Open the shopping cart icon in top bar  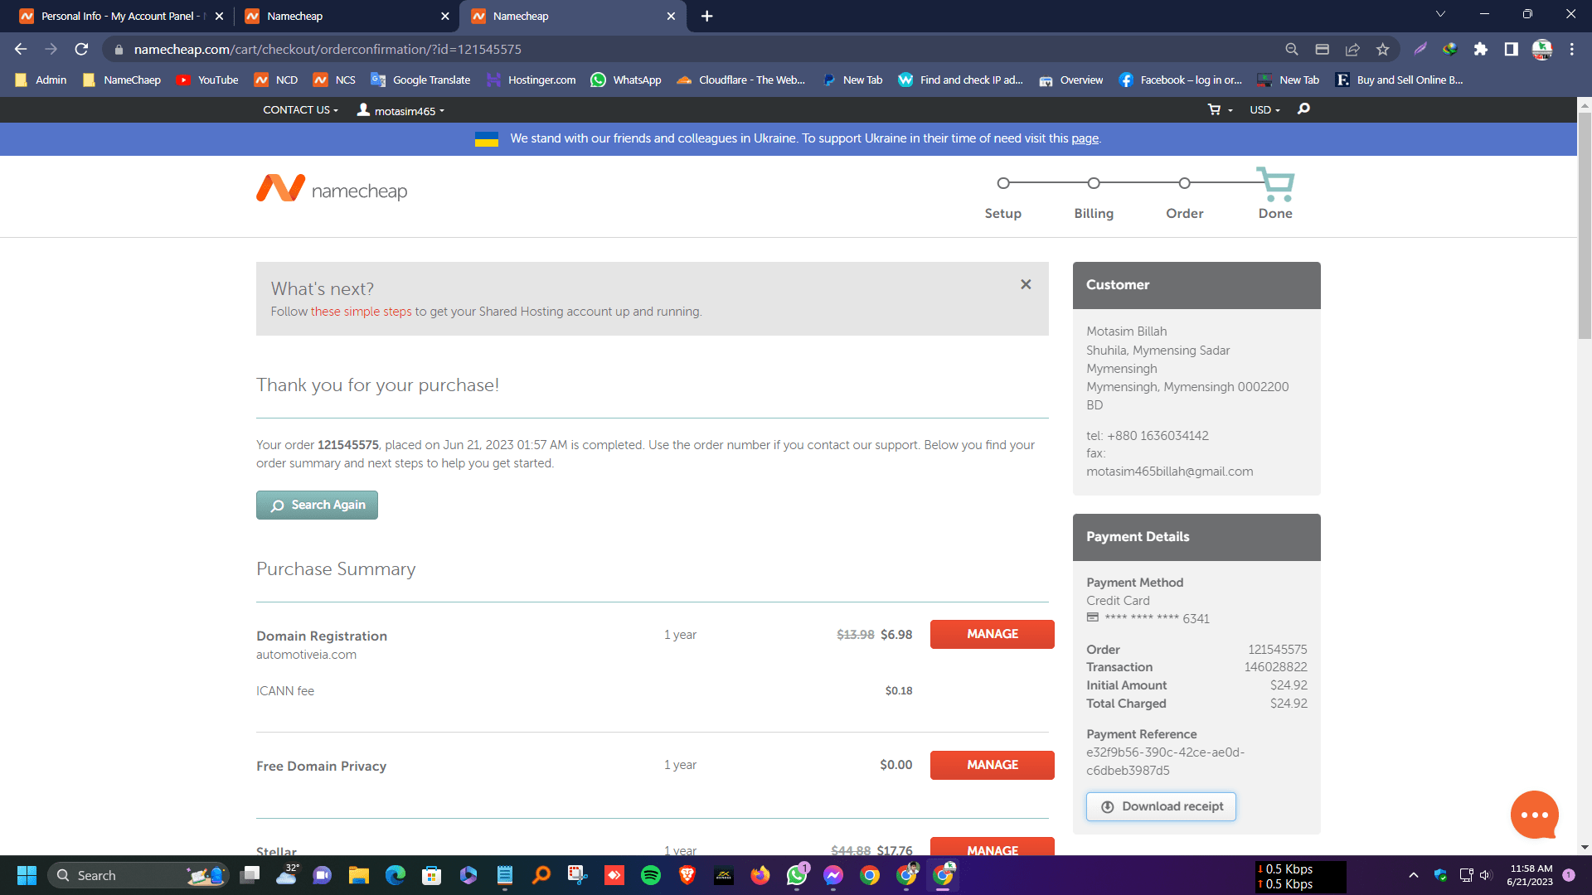click(x=1220, y=109)
